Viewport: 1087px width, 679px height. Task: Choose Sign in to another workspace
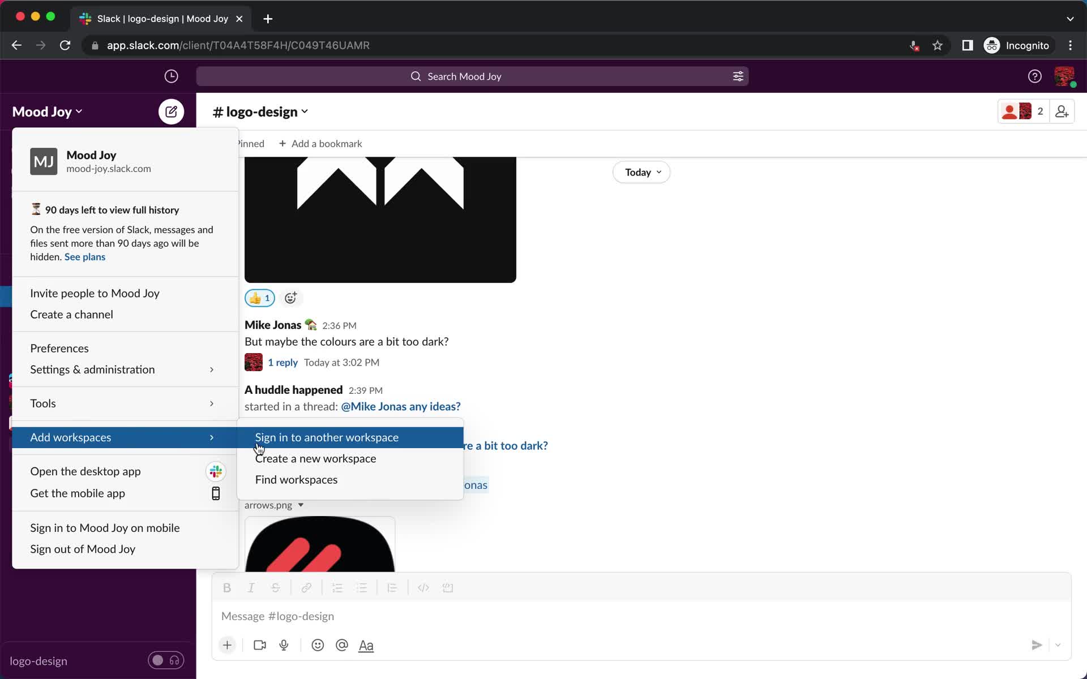click(350, 437)
